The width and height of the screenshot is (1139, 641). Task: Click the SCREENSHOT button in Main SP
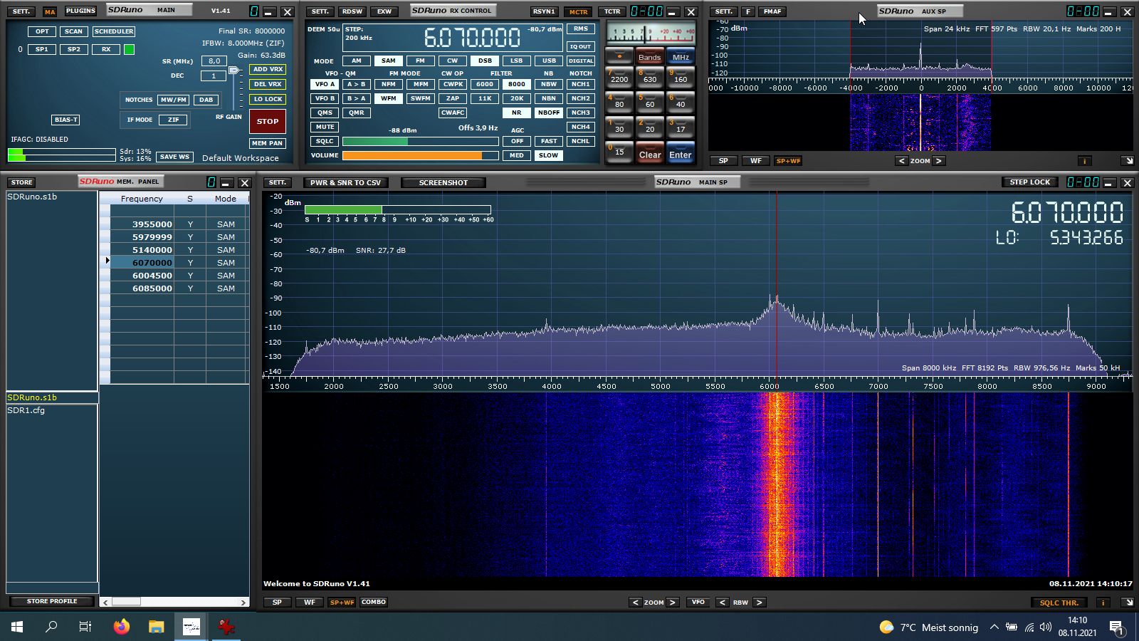[443, 183]
